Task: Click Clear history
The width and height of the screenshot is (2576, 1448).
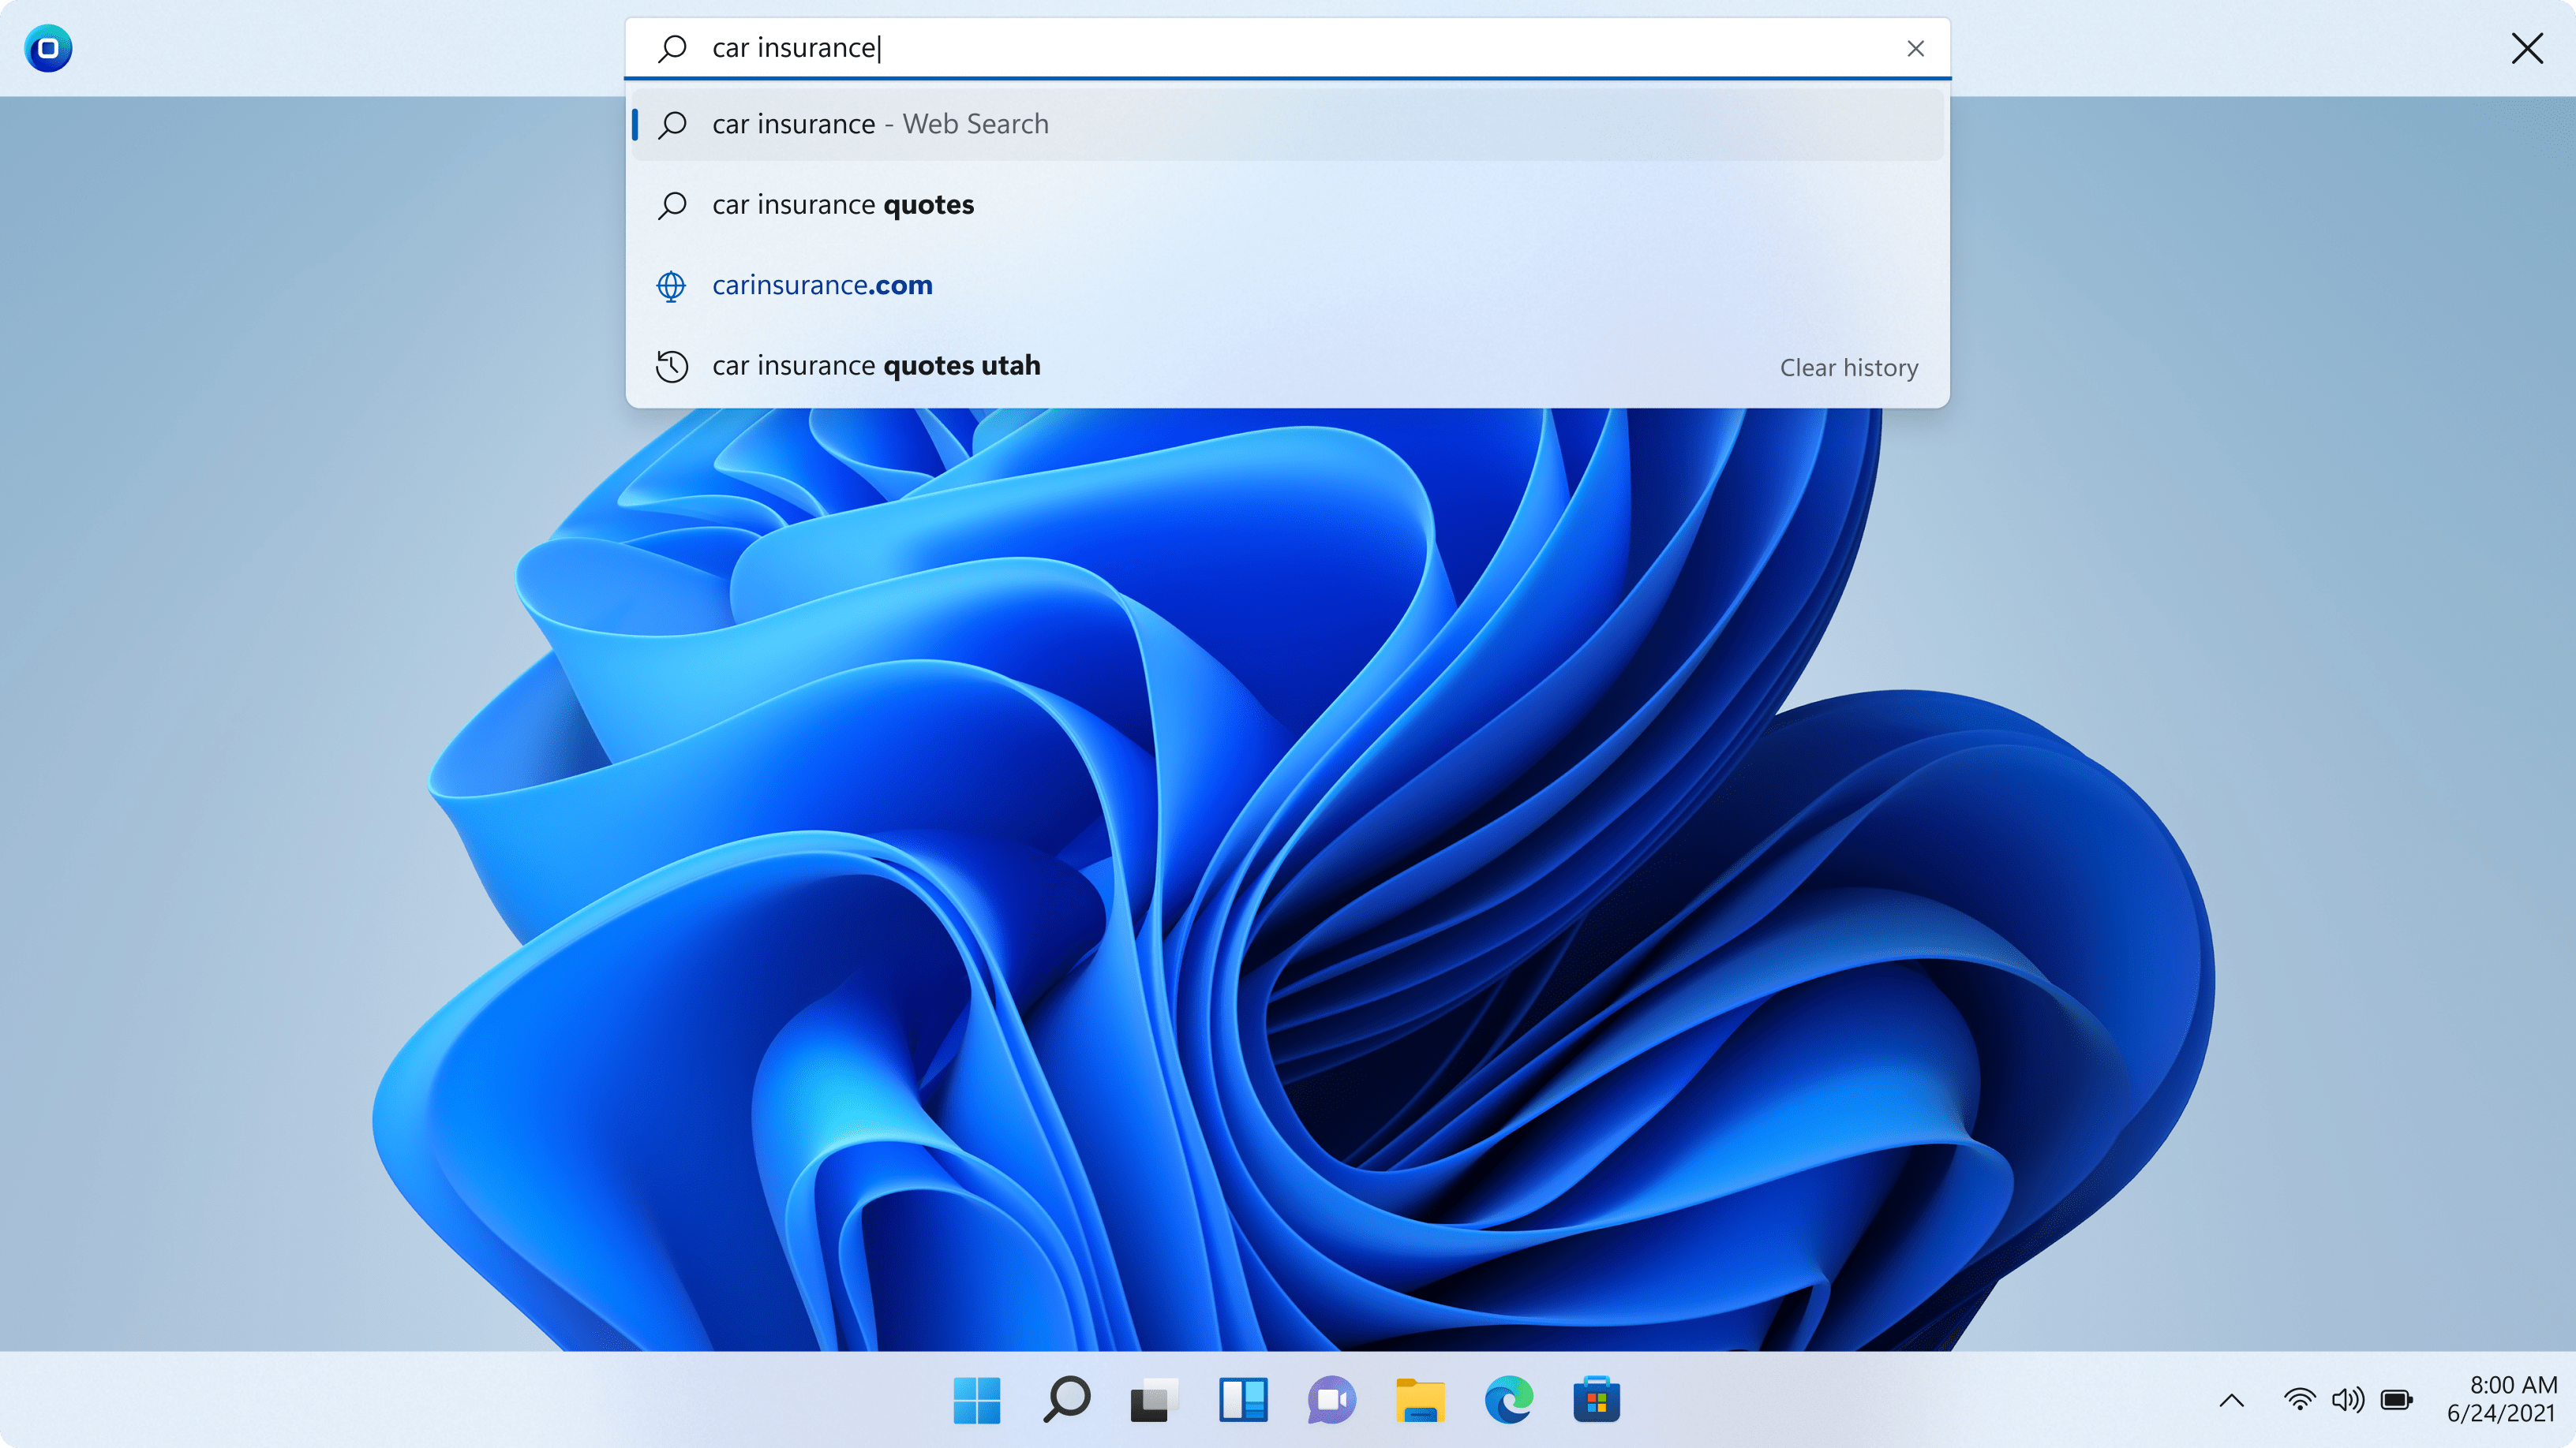Action: [1848, 368]
